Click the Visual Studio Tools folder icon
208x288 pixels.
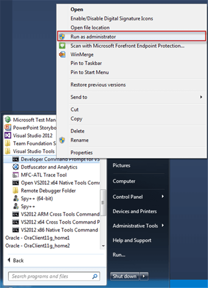[x=8, y=151]
